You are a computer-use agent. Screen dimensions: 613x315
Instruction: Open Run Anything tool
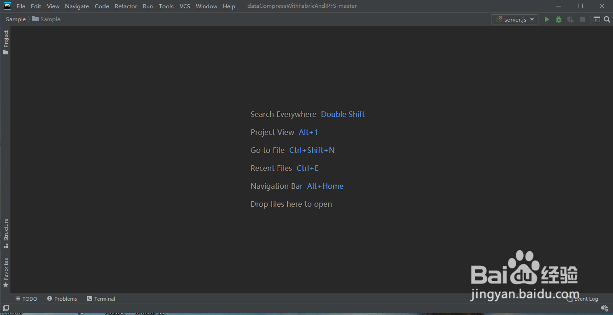(x=597, y=19)
